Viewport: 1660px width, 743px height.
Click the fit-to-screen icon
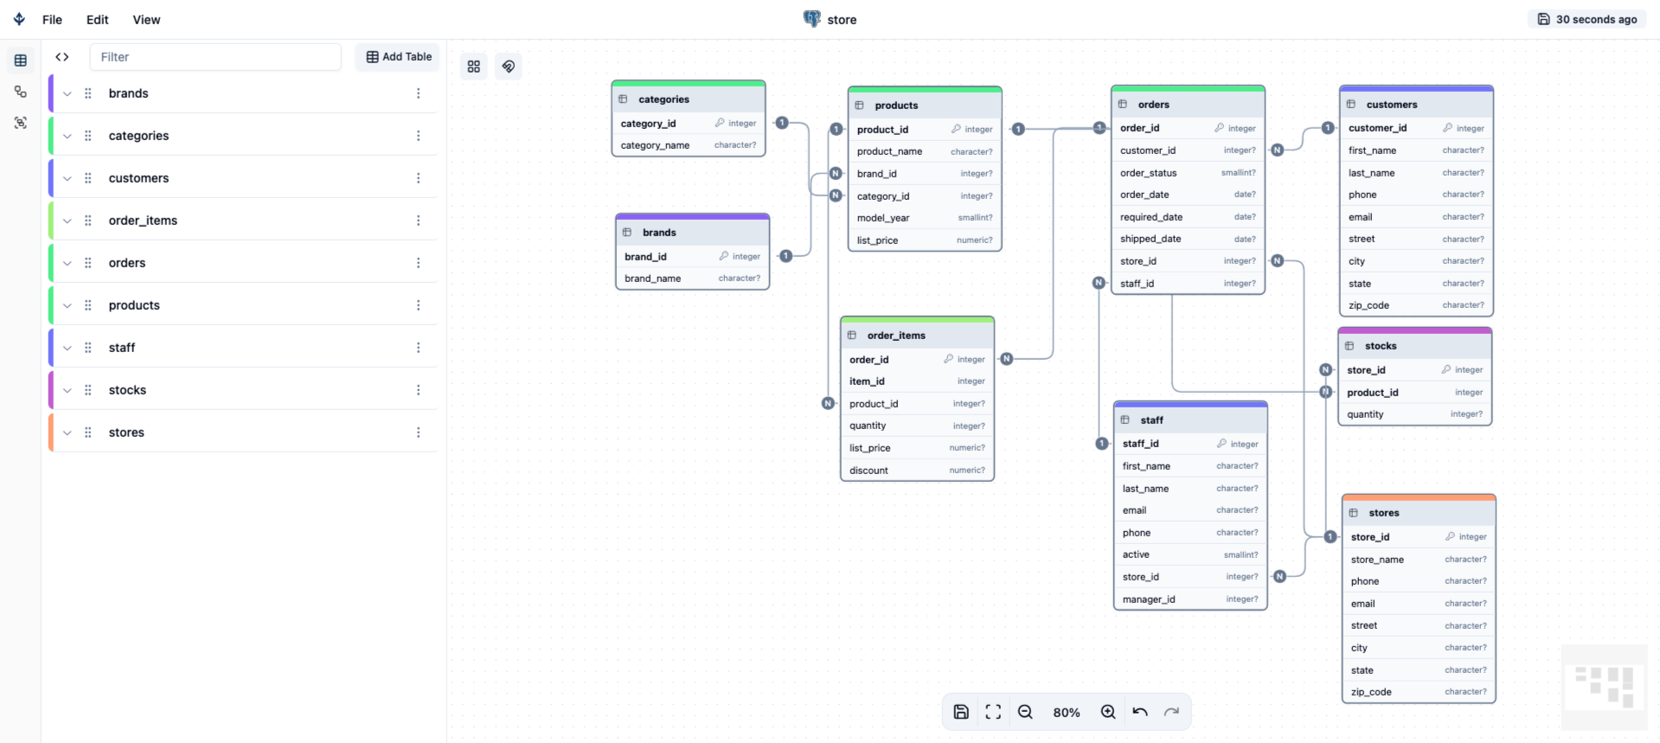pos(993,712)
